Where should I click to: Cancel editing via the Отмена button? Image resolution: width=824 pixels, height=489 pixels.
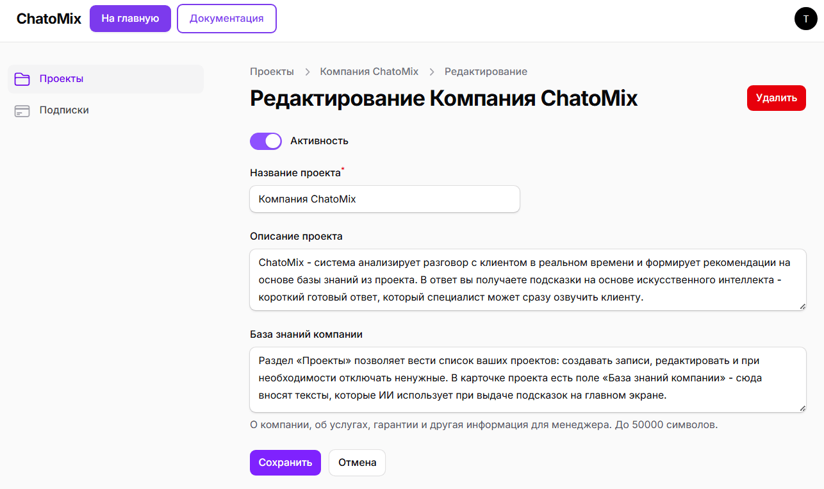click(357, 462)
